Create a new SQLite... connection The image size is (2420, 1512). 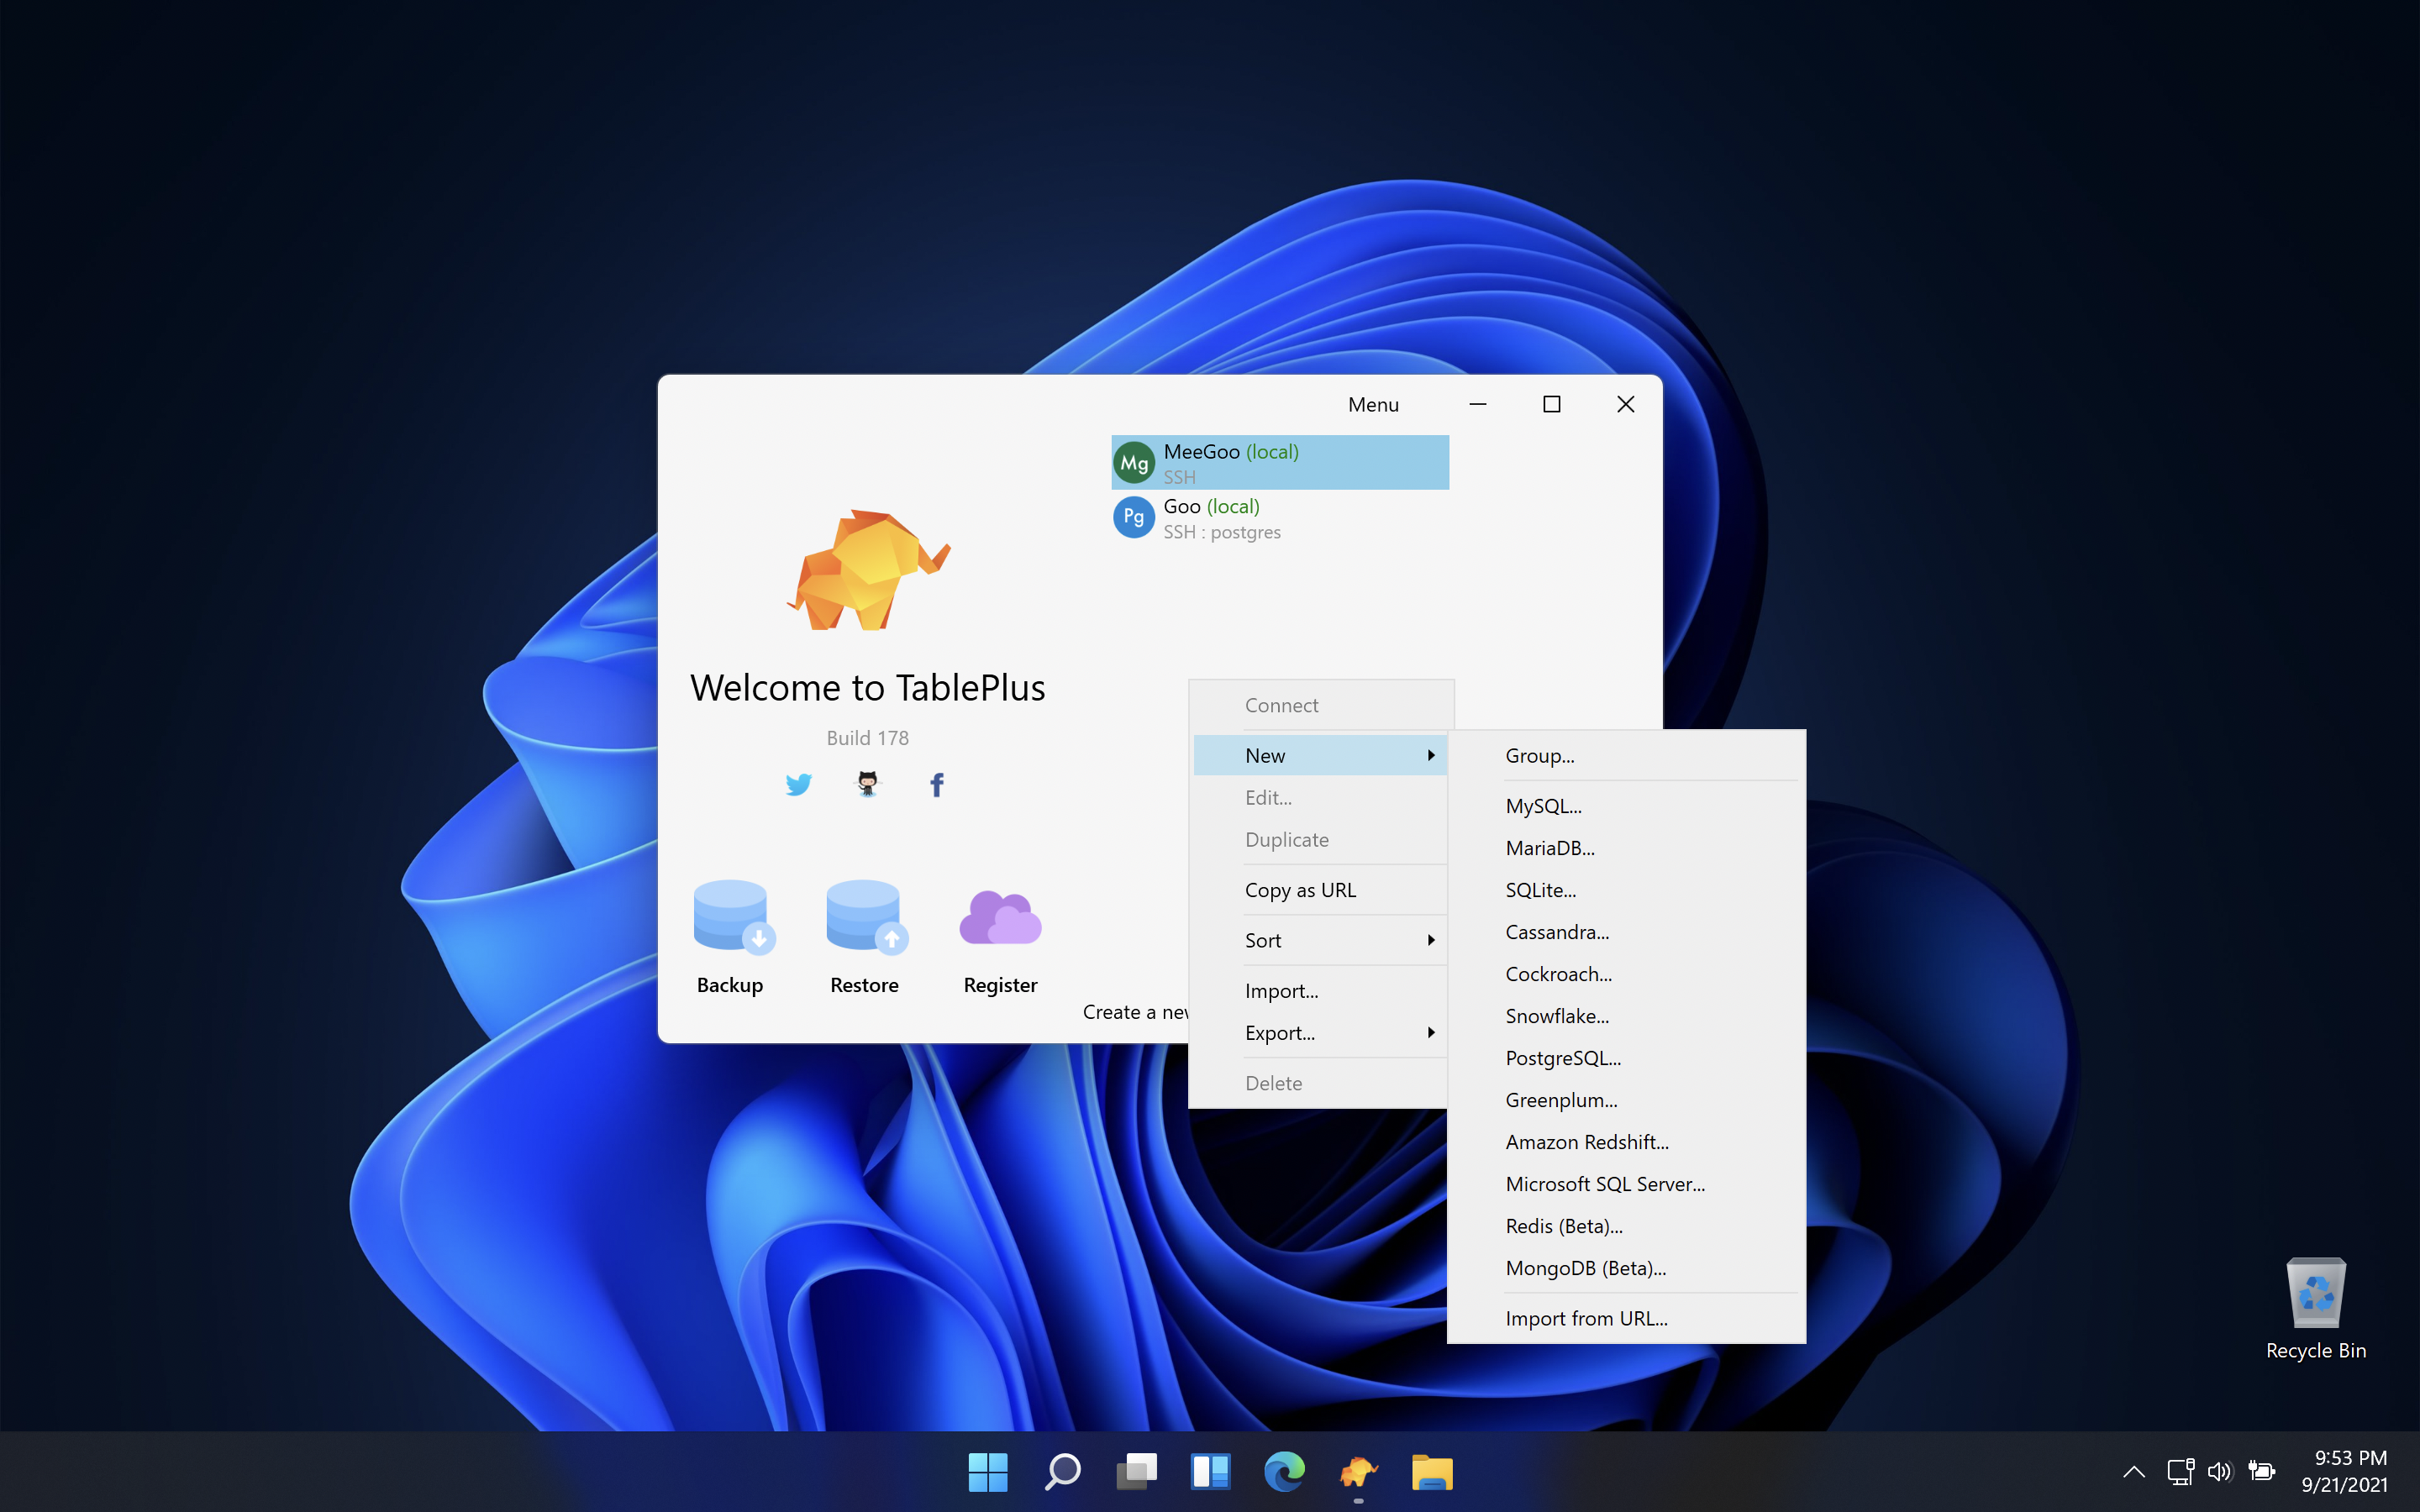[x=1626, y=889]
